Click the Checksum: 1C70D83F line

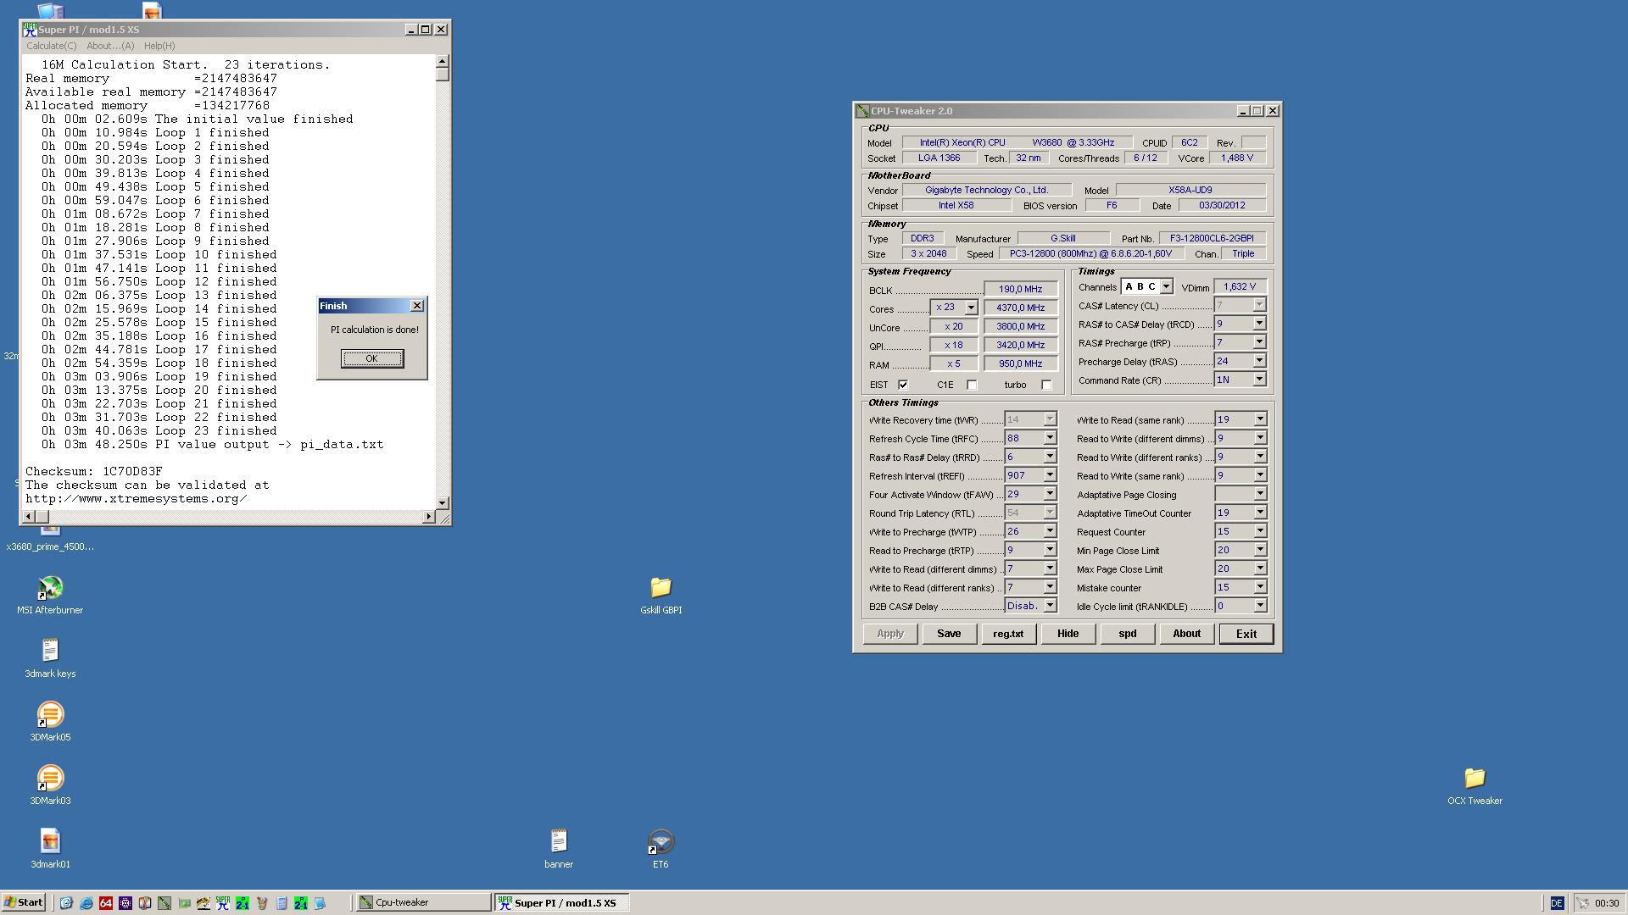tap(93, 471)
